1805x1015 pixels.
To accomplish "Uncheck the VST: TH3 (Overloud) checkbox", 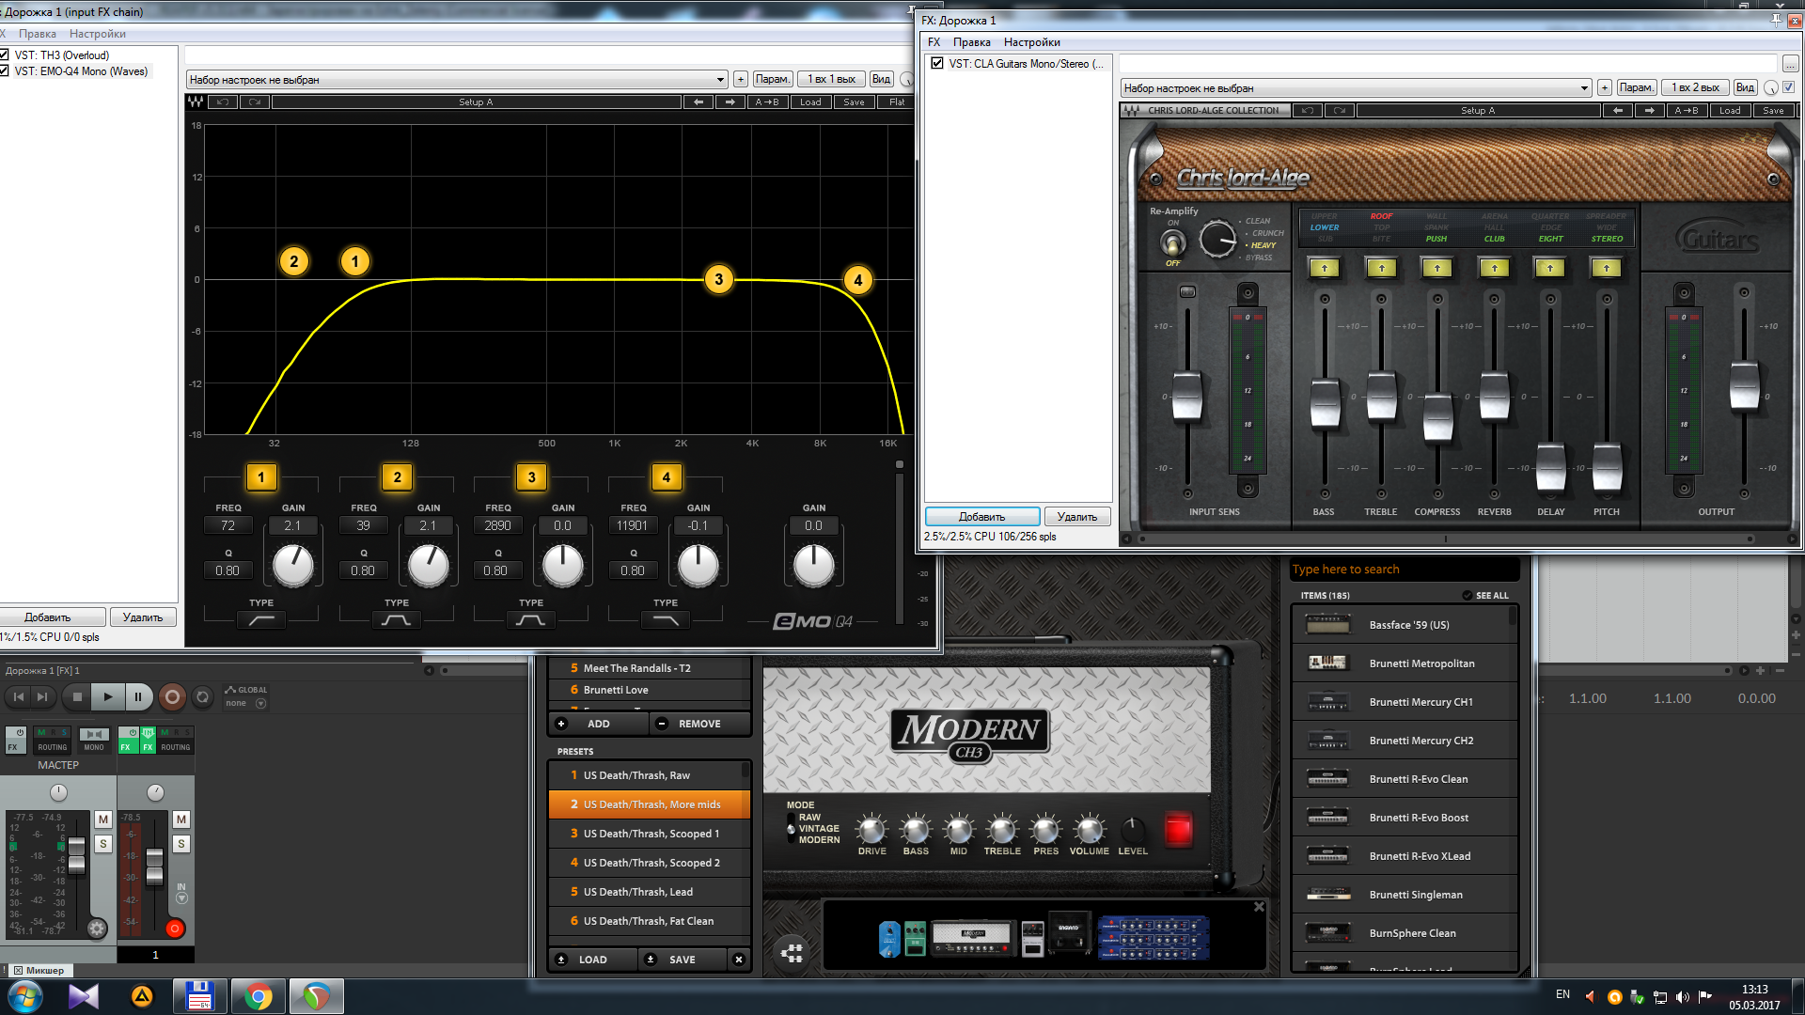I will coord(5,55).
